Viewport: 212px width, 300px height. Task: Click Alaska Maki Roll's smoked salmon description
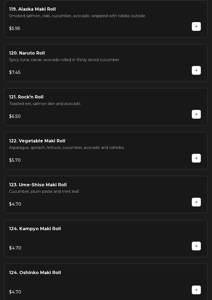click(x=77, y=16)
